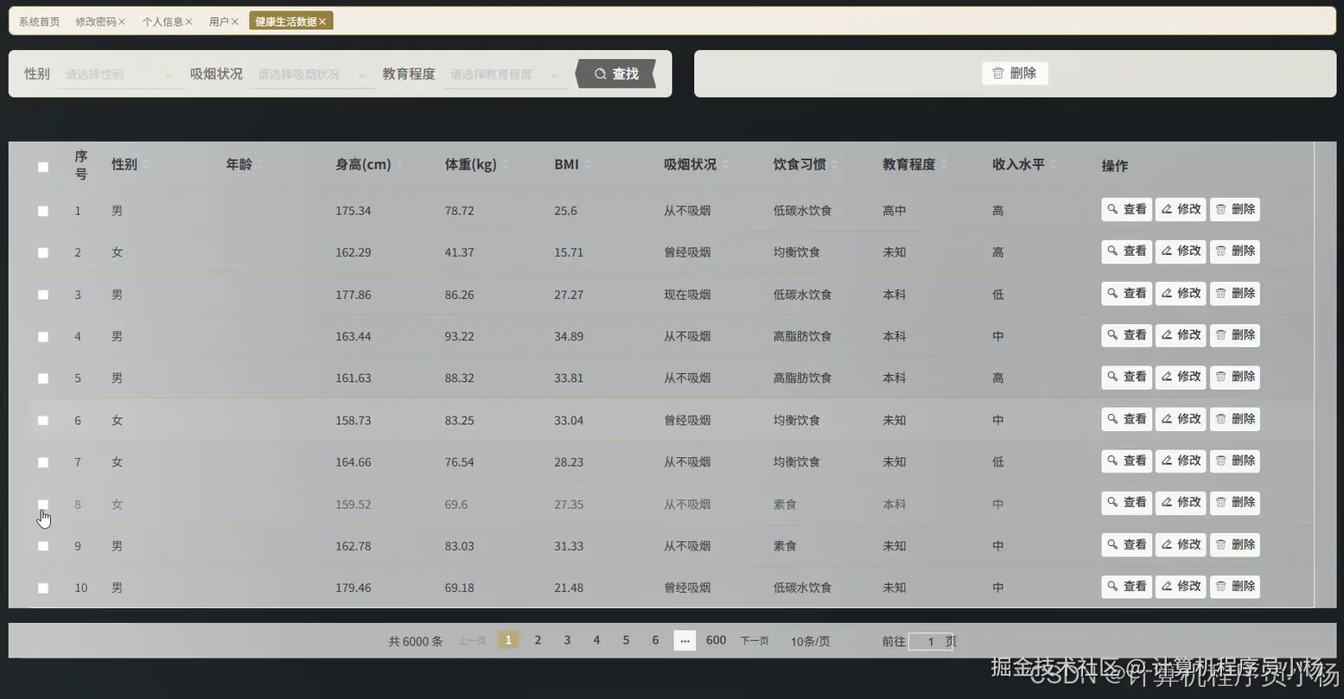
Task: Check the checkbox for row 4
Action: [43, 337]
